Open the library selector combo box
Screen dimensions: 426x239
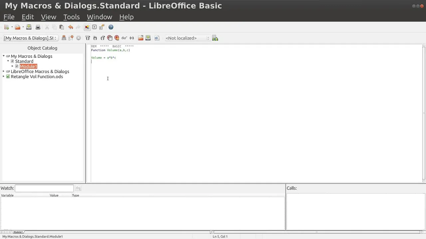pyautogui.click(x=30, y=38)
